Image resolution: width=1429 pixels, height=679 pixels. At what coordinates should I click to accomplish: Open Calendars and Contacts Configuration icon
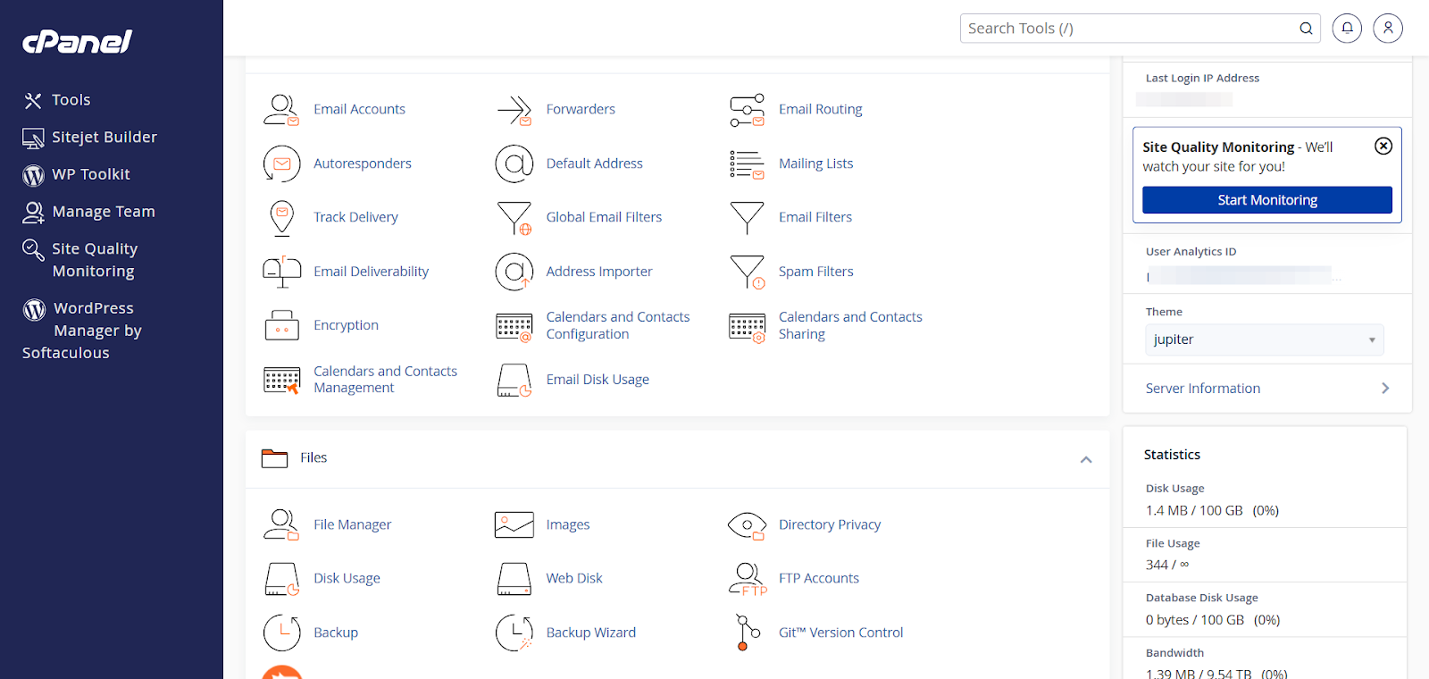click(x=514, y=327)
